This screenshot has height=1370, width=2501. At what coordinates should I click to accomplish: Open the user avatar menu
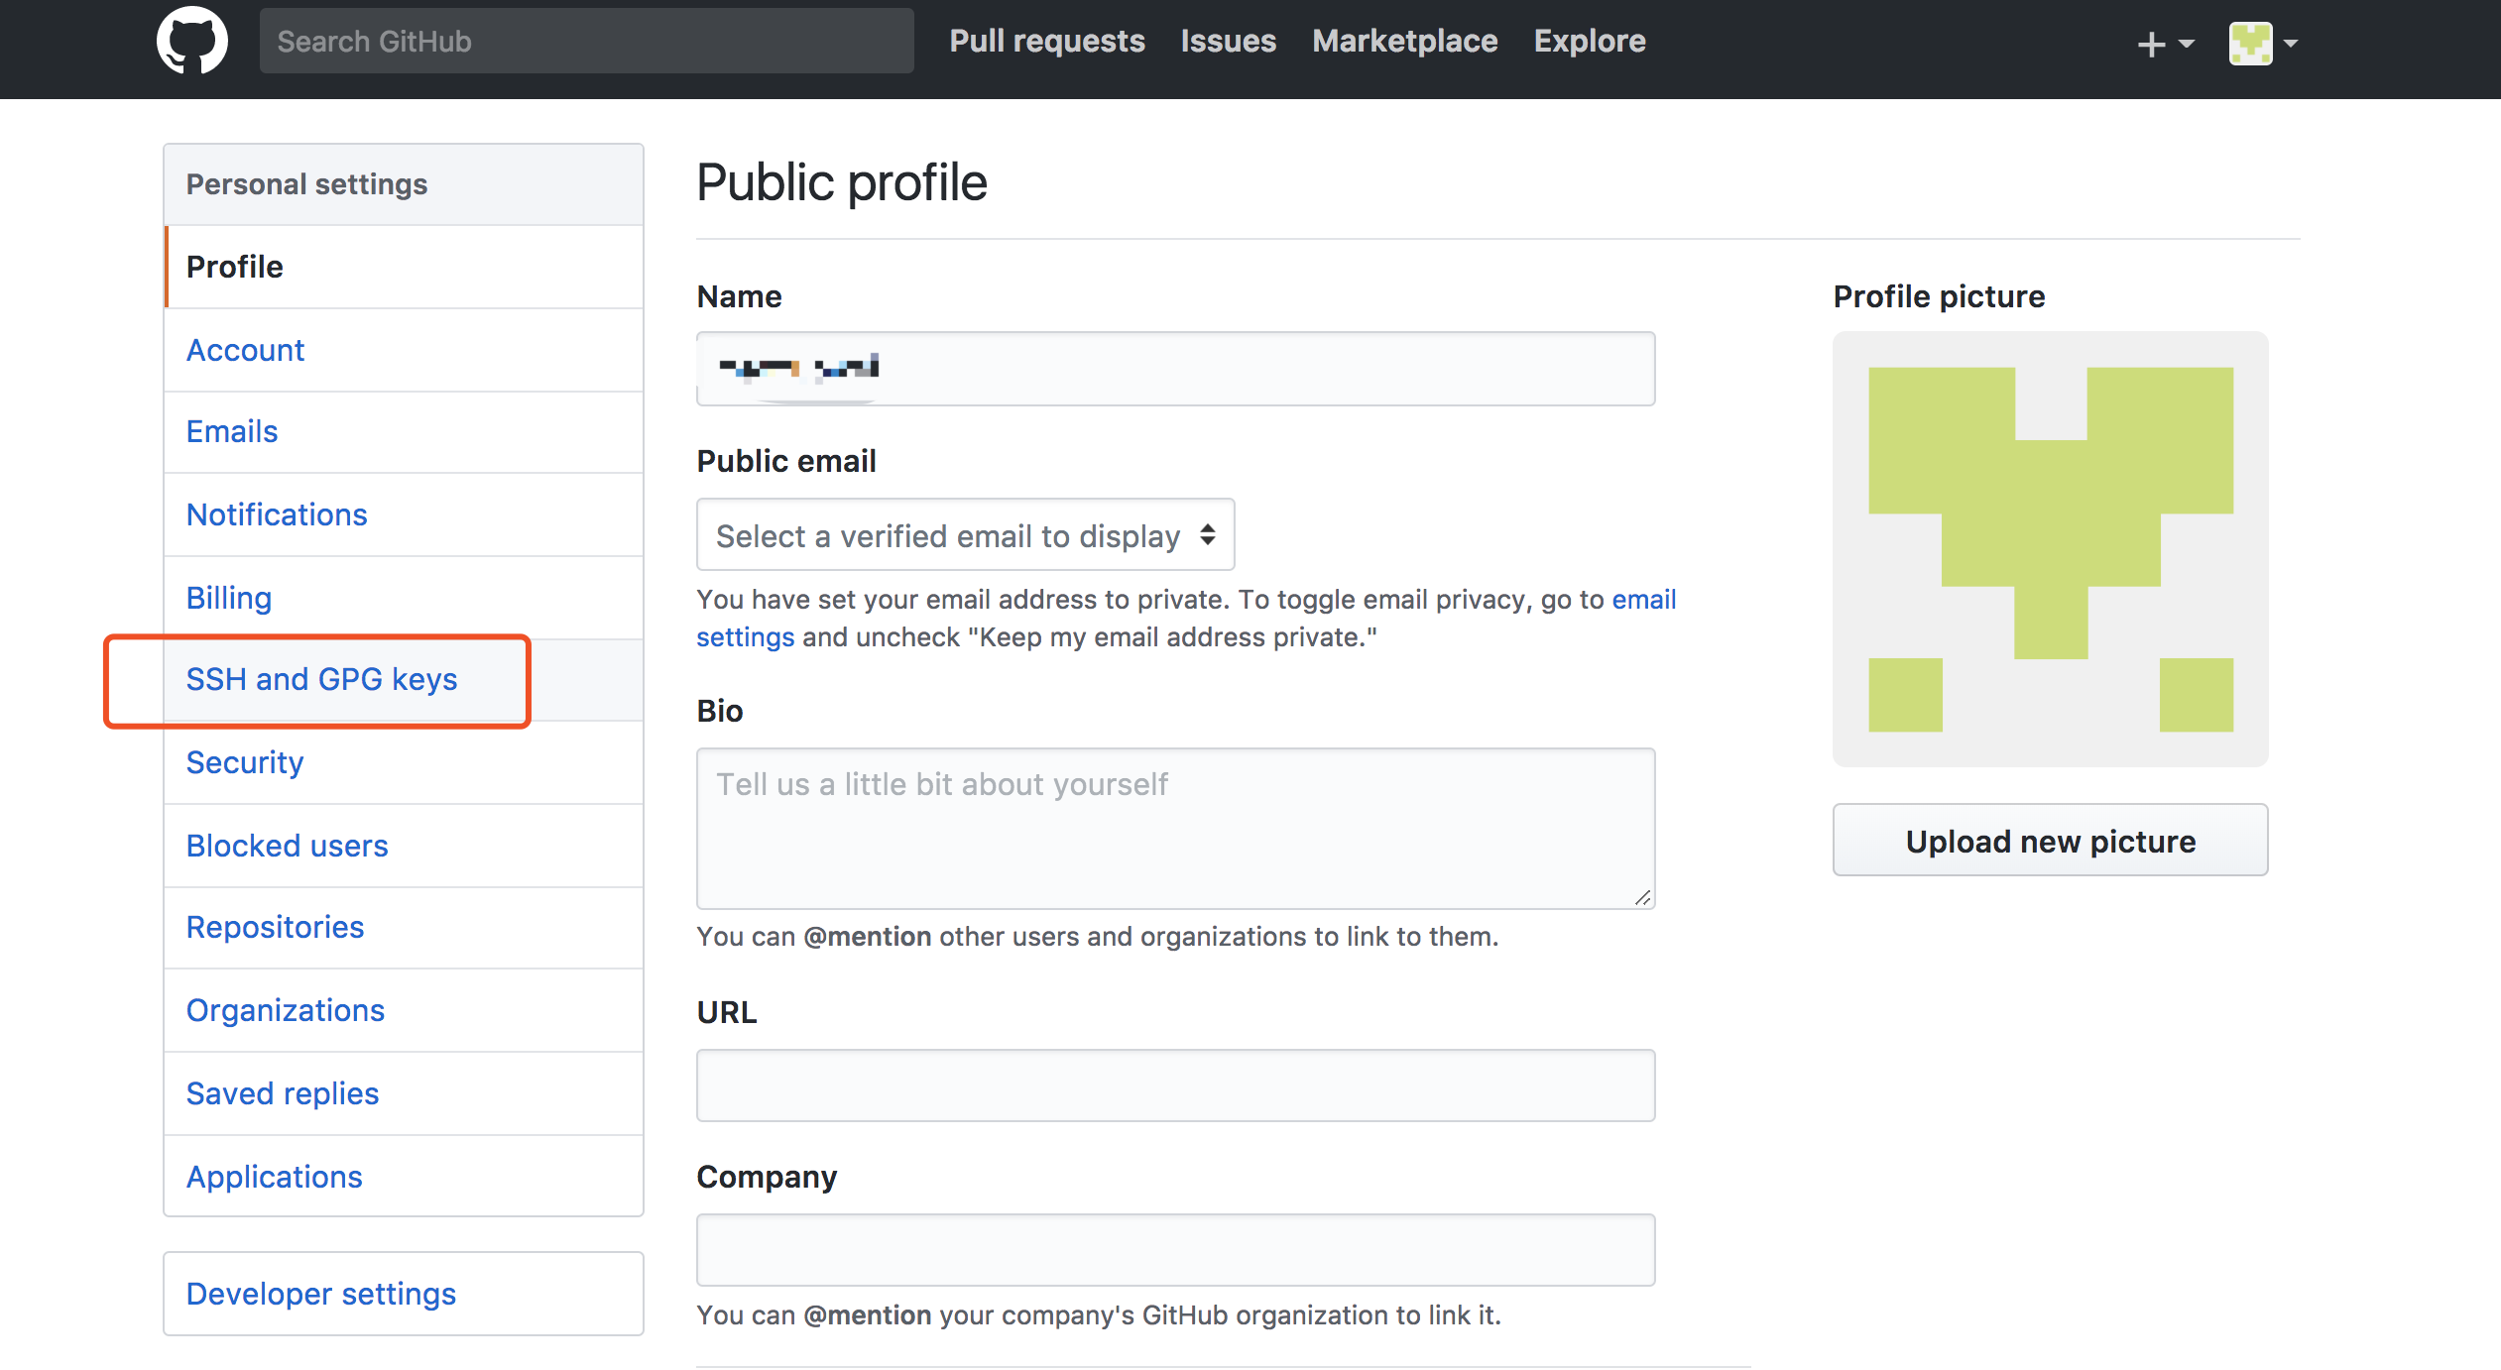pos(2262,44)
